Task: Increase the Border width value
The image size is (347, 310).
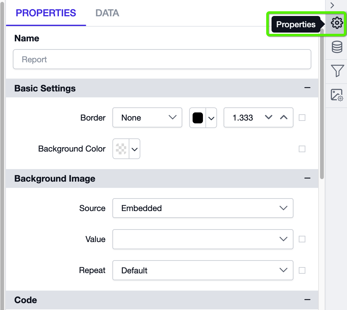Action: pos(284,117)
